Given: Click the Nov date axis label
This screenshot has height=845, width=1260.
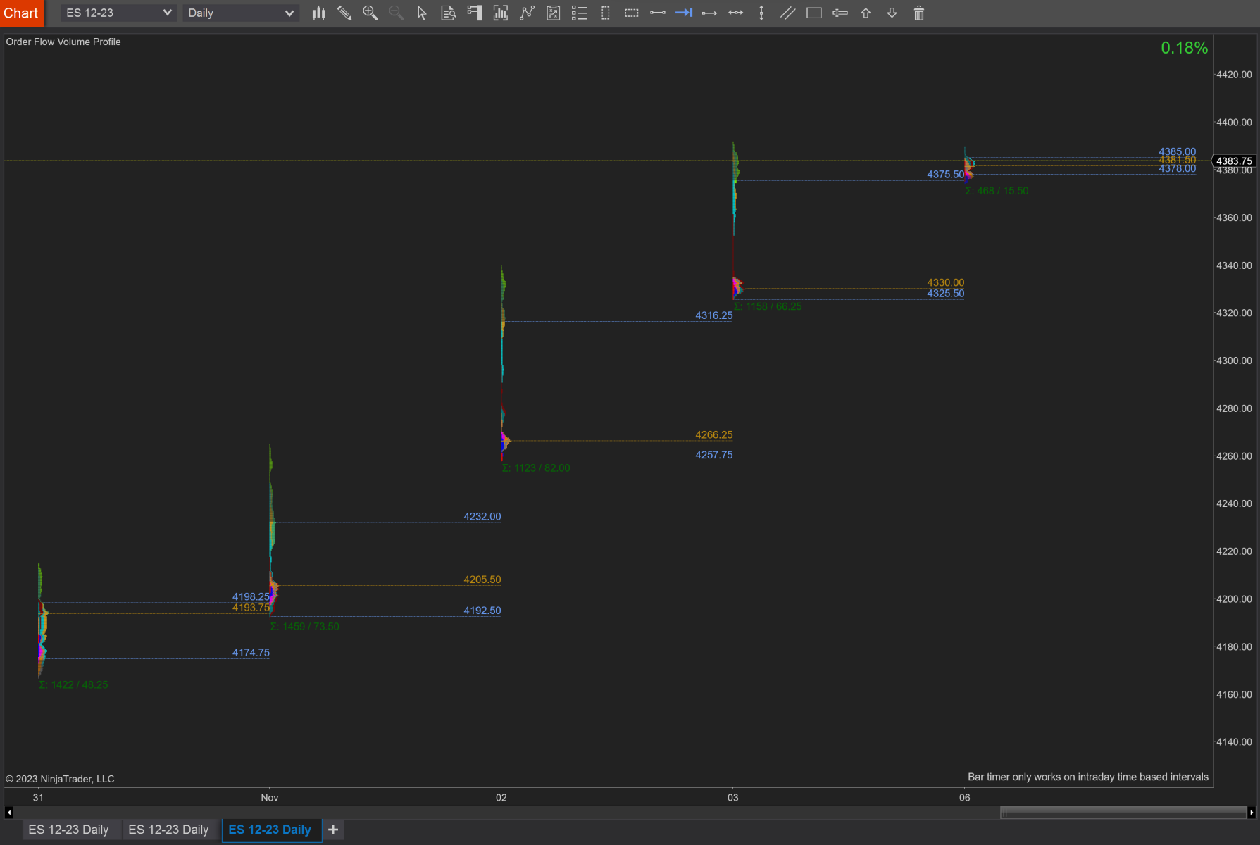Looking at the screenshot, I should [270, 798].
